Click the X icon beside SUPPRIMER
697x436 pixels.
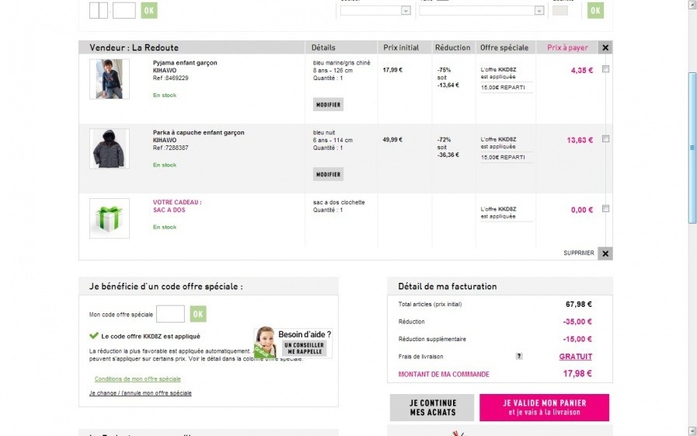605,253
